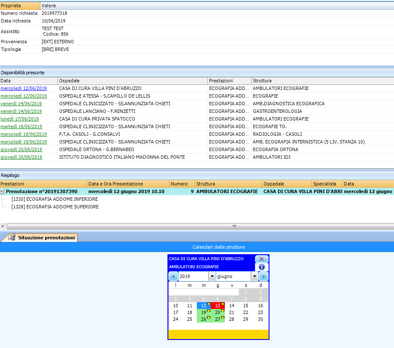
Task: Open availability link martedì 18/06/2019
Action: 21,126
